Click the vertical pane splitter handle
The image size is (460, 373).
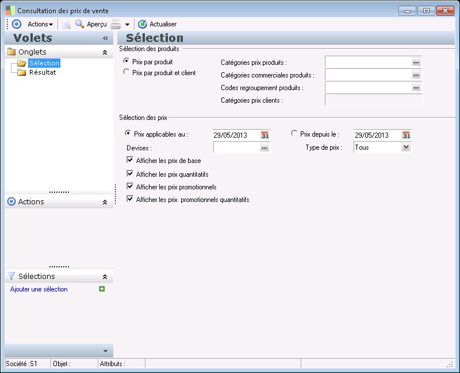pyautogui.click(x=116, y=194)
